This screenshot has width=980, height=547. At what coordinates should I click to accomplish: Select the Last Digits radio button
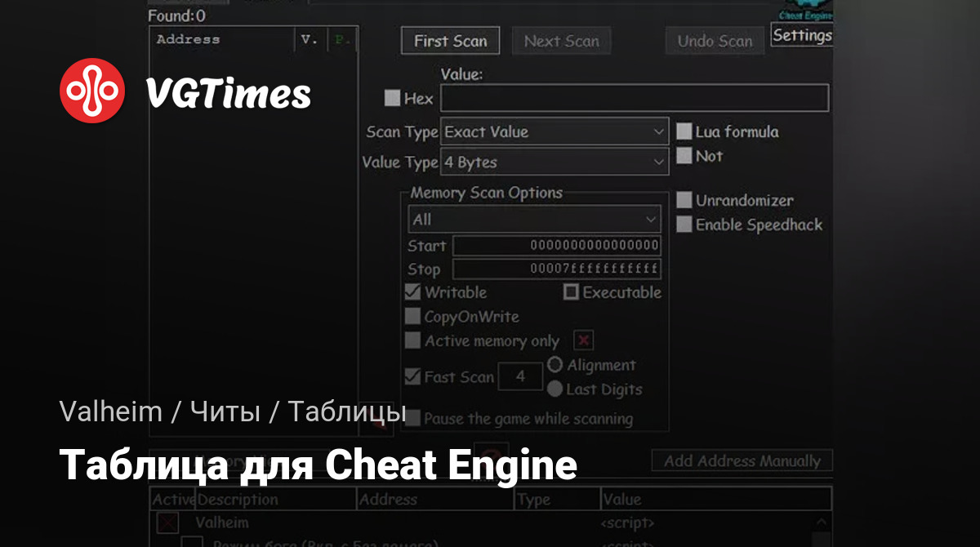pyautogui.click(x=555, y=389)
